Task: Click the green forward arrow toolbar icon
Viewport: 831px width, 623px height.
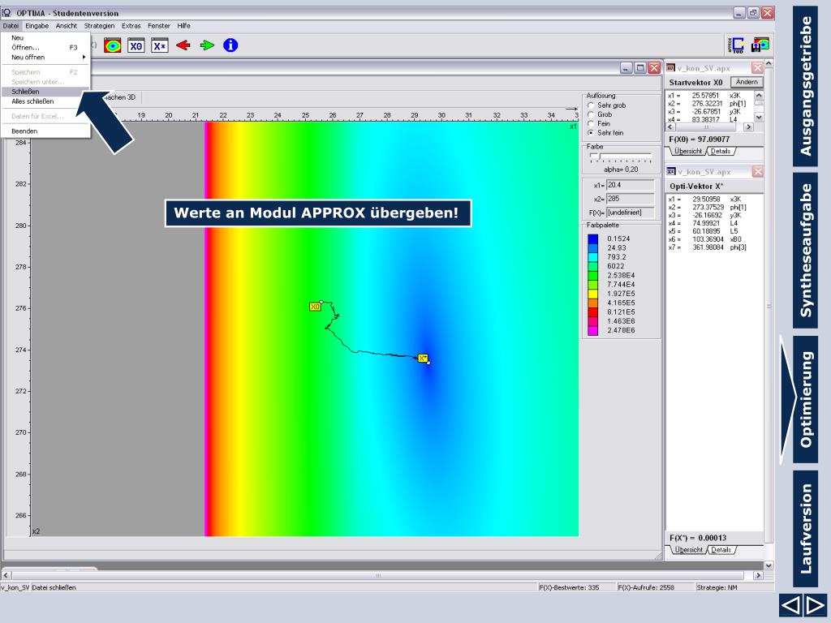Action: pyautogui.click(x=207, y=45)
